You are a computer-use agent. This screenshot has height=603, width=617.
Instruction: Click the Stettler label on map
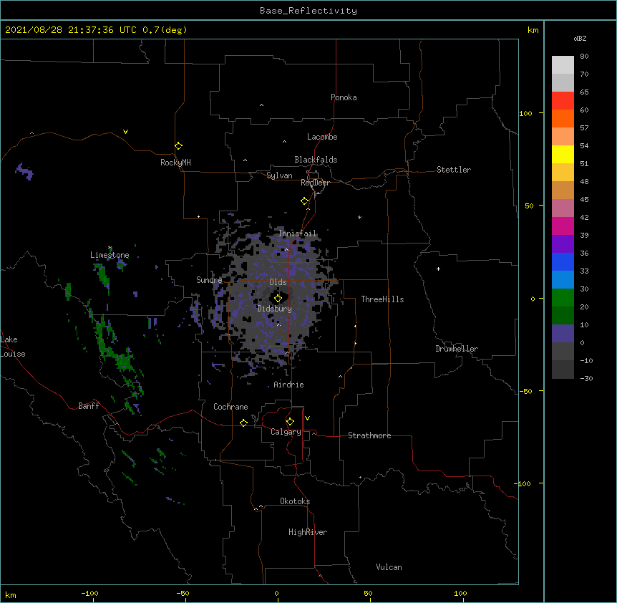454,170
